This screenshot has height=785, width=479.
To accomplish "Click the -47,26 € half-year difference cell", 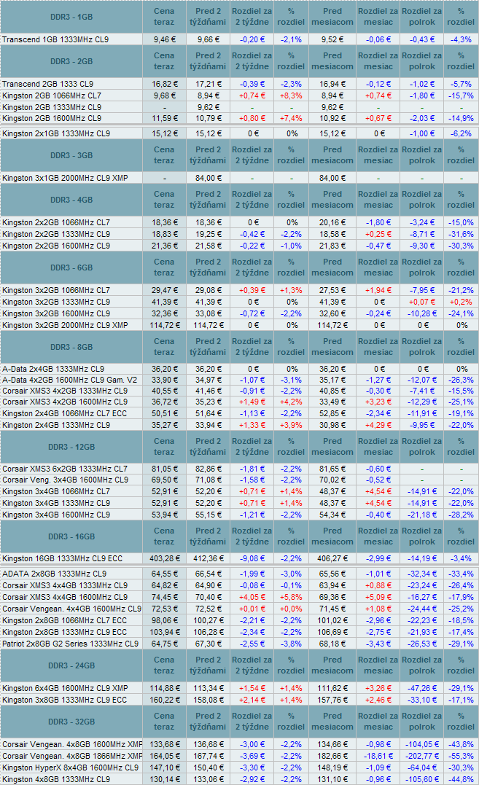I will coord(422,688).
